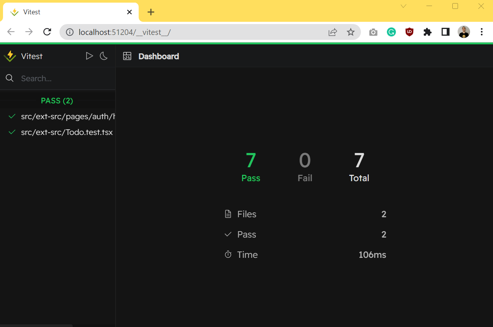
Task: Click the Dark Reader extension icon
Action: [x=445, y=32]
